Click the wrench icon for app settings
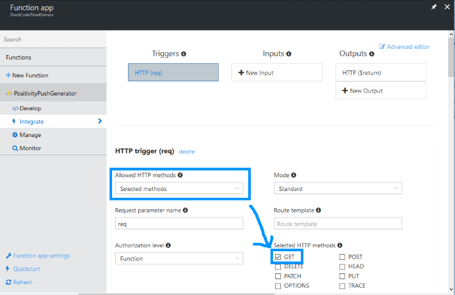The image size is (455, 295). click(9, 256)
